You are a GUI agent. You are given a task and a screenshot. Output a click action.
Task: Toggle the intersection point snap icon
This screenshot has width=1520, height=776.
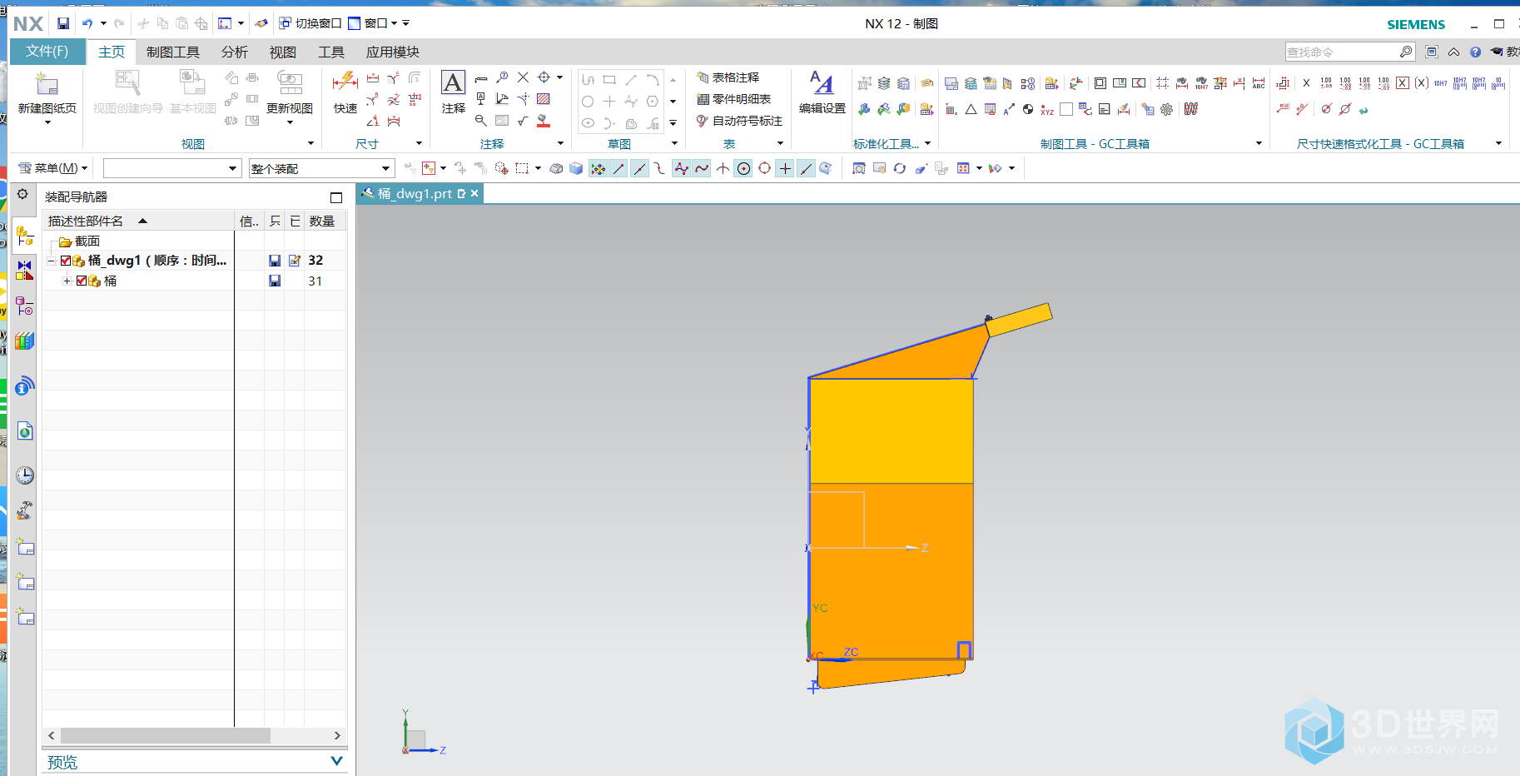723,168
